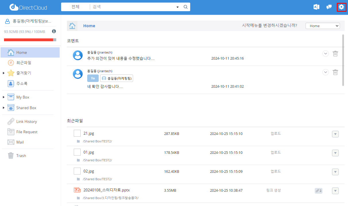Open Link History in the sidebar

tap(26, 121)
